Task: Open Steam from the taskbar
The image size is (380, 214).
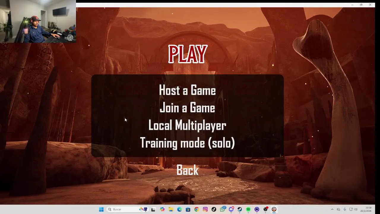Action: click(240, 209)
